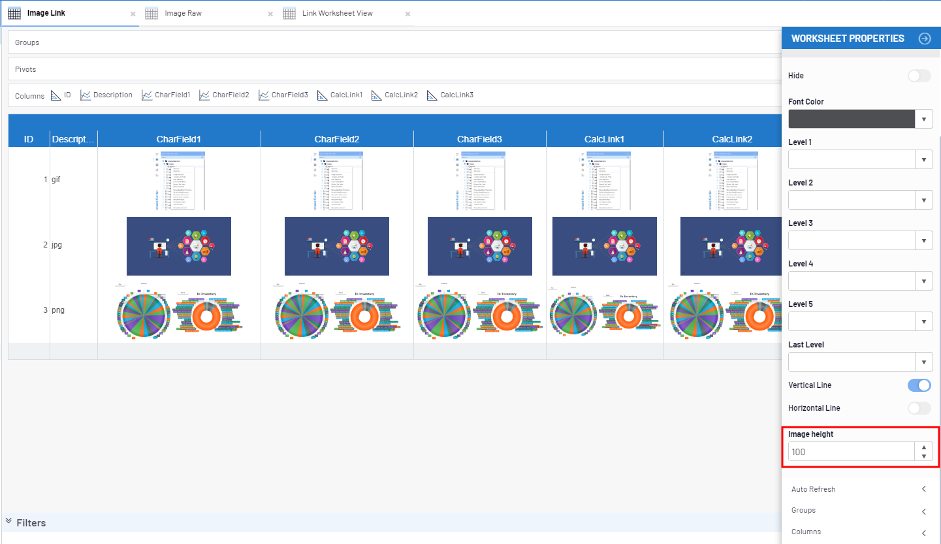Click the CharField1 column chart icon
The width and height of the screenshot is (941, 544).
(147, 95)
